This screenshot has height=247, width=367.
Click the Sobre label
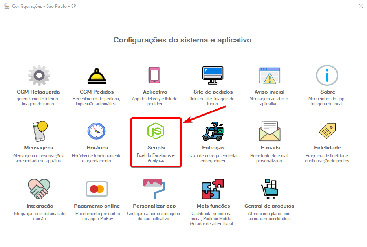click(328, 92)
